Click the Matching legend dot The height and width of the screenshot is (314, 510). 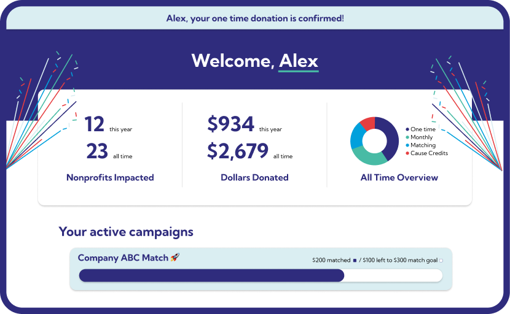coord(407,145)
